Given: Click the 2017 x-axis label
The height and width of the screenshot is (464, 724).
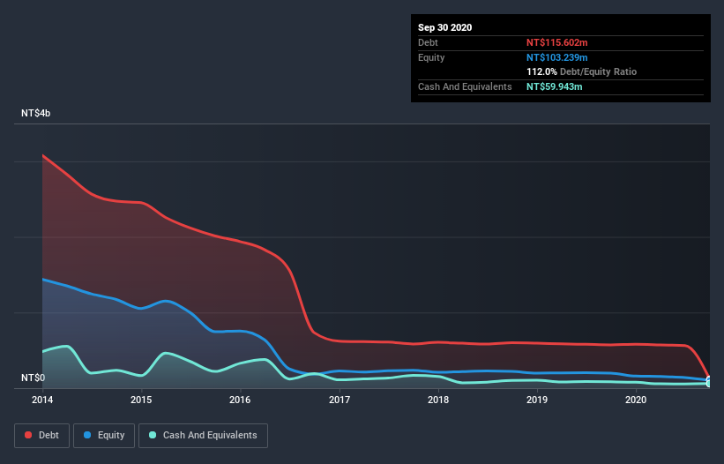Looking at the screenshot, I should coord(340,400).
